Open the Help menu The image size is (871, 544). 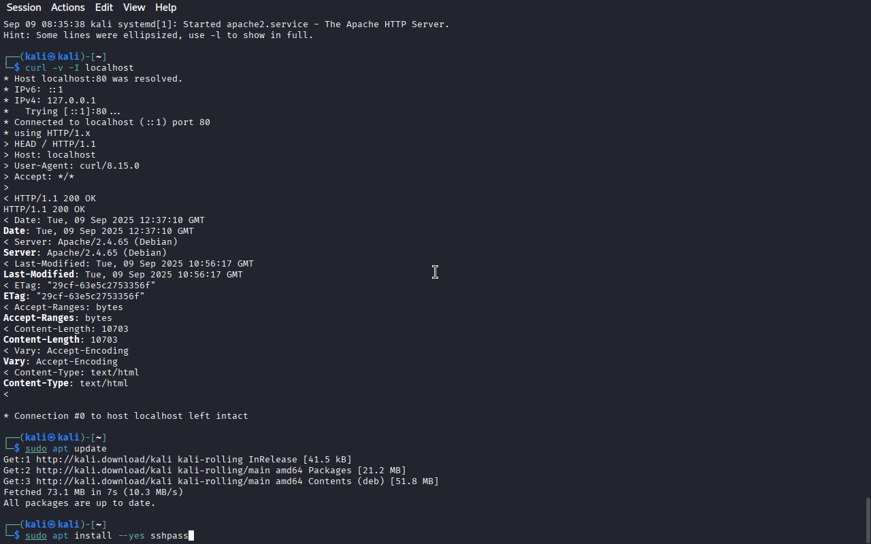pyautogui.click(x=165, y=7)
